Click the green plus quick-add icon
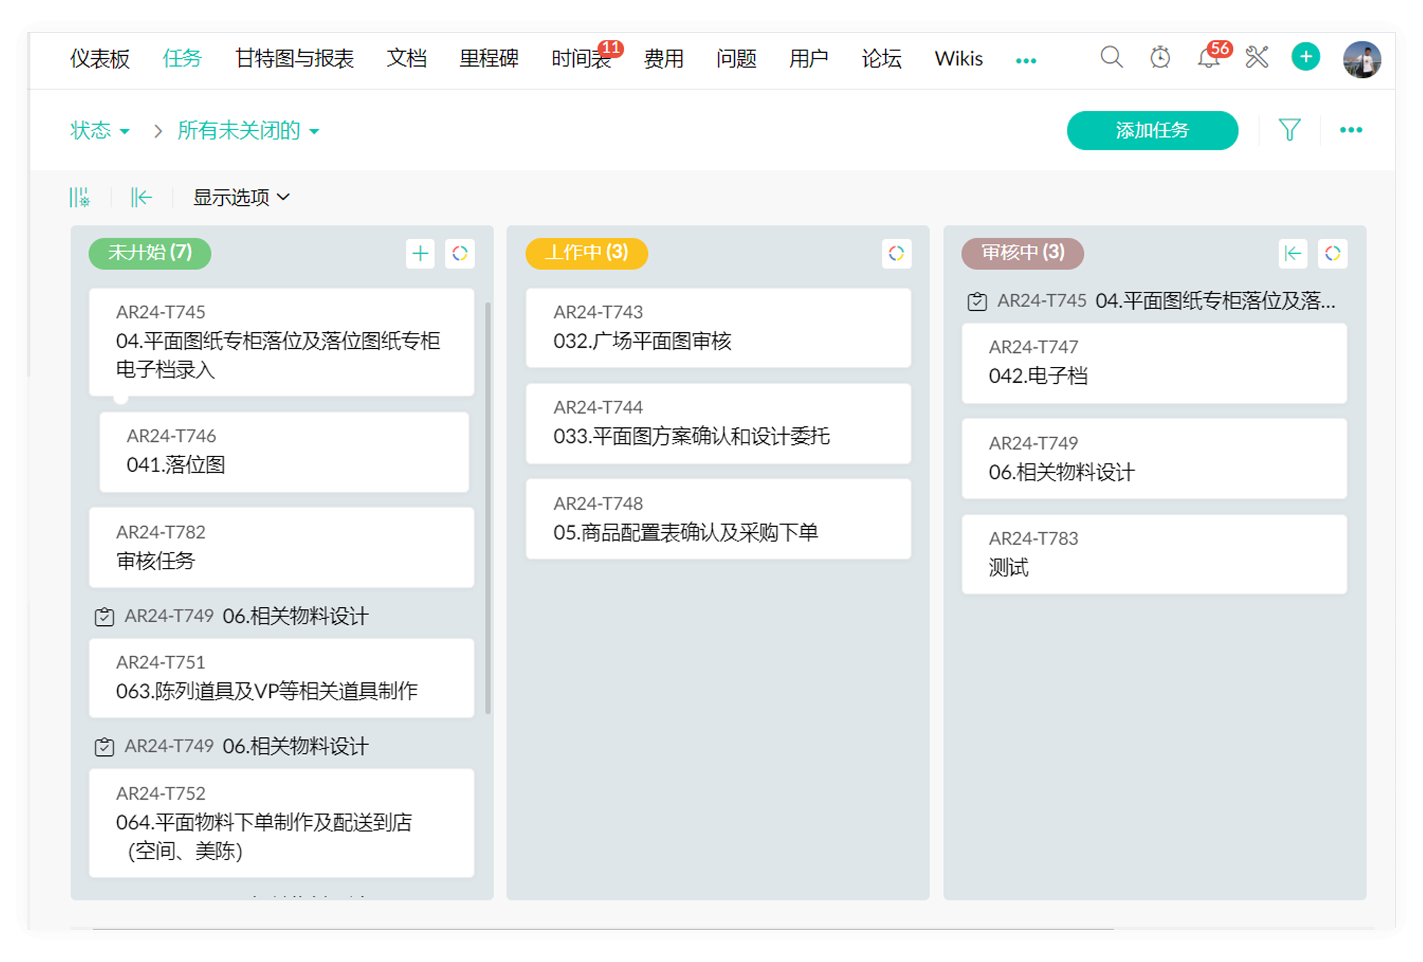The width and height of the screenshot is (1423, 962). coord(1306,58)
